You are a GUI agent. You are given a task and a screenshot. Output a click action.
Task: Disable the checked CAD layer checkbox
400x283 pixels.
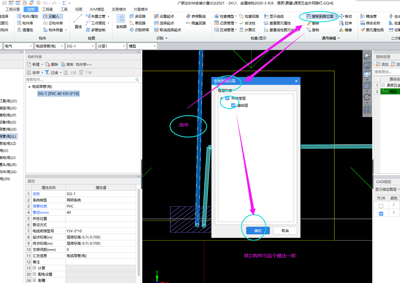[x=381, y=213]
